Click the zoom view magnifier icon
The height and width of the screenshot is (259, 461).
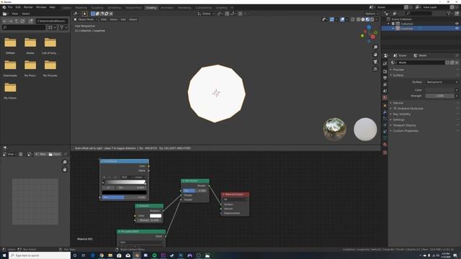coord(375,47)
